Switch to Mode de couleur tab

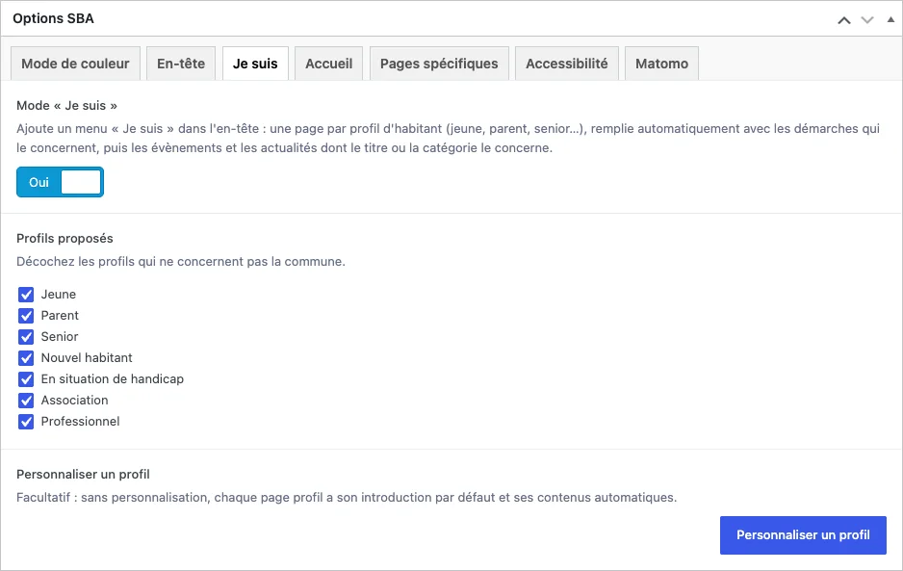point(75,64)
